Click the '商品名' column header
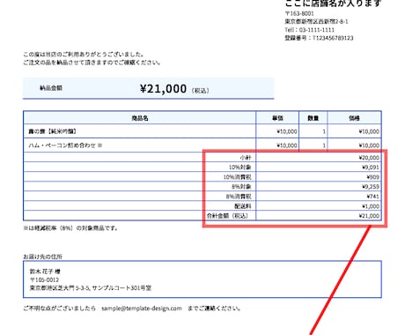The width and height of the screenshot is (405, 335). tap(140, 118)
